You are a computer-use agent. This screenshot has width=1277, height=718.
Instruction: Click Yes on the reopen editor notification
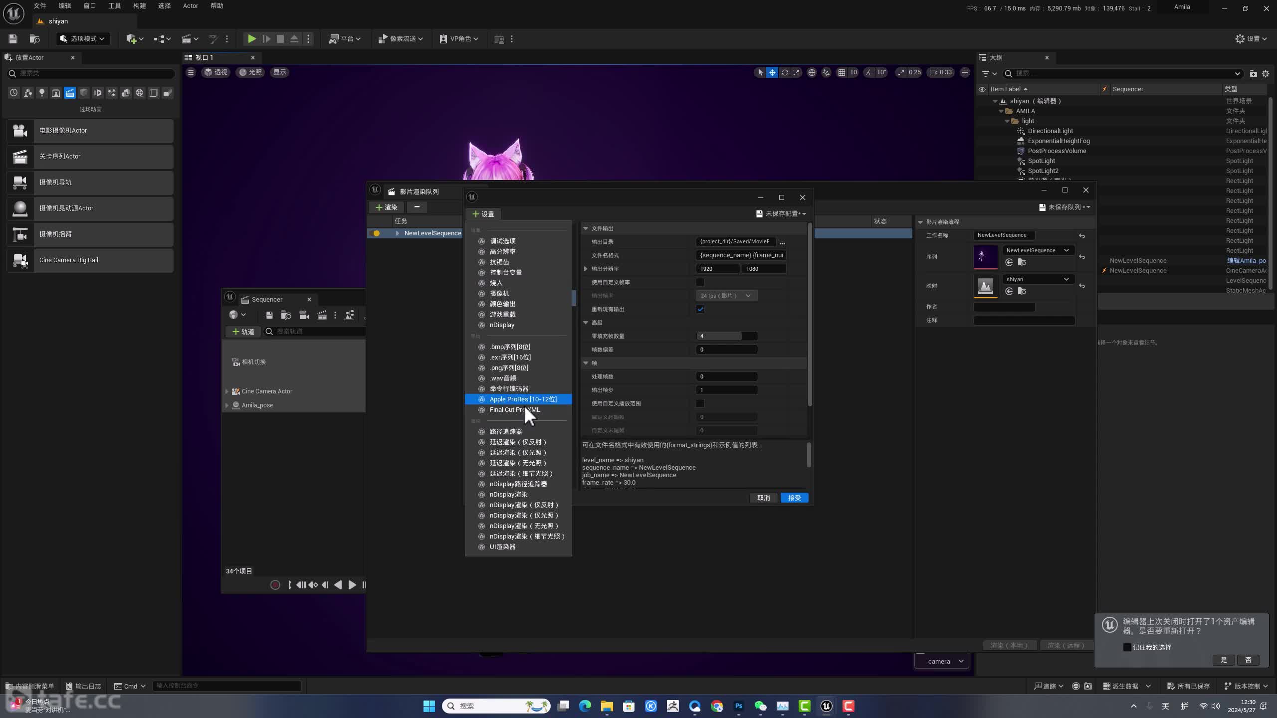[1224, 660]
